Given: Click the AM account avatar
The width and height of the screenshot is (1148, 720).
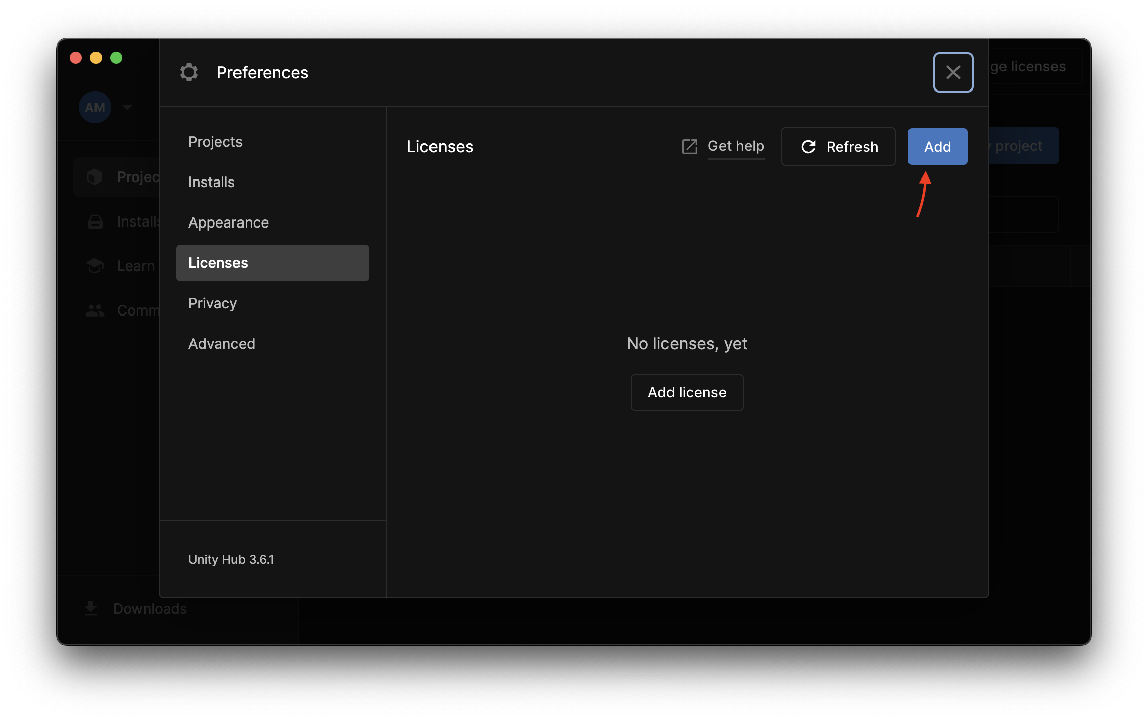Looking at the screenshot, I should coord(95,107).
